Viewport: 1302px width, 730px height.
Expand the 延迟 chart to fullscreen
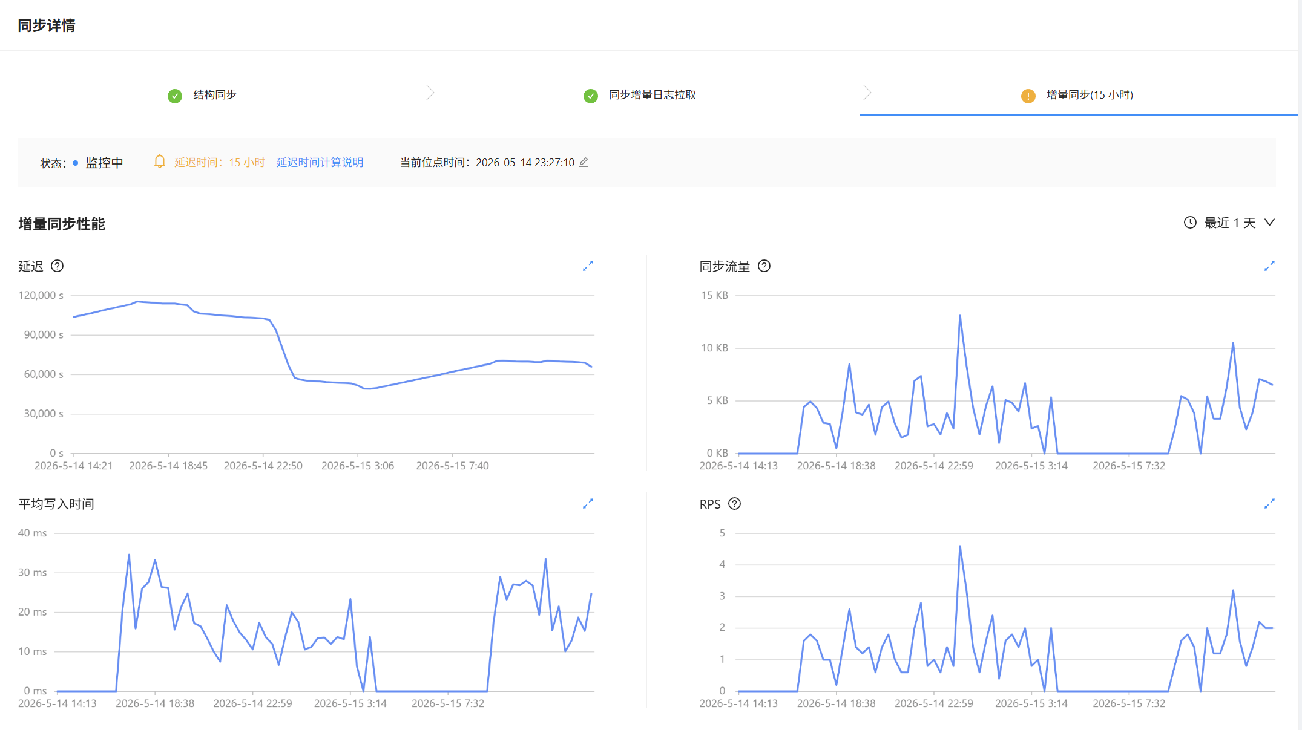(x=588, y=266)
